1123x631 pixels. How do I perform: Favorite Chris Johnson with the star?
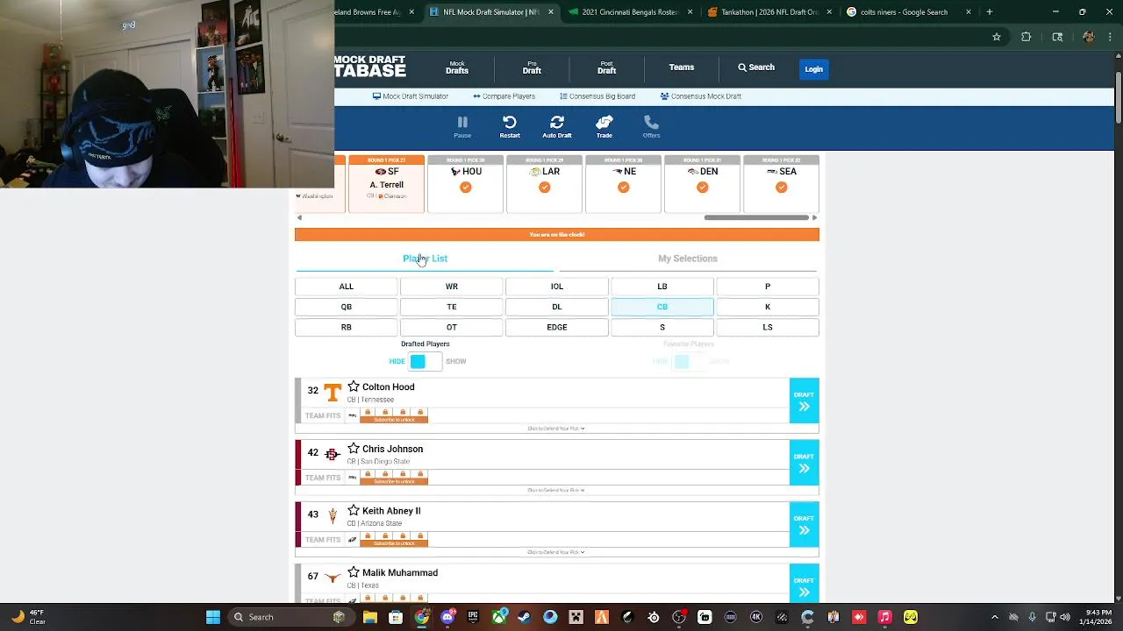click(353, 449)
